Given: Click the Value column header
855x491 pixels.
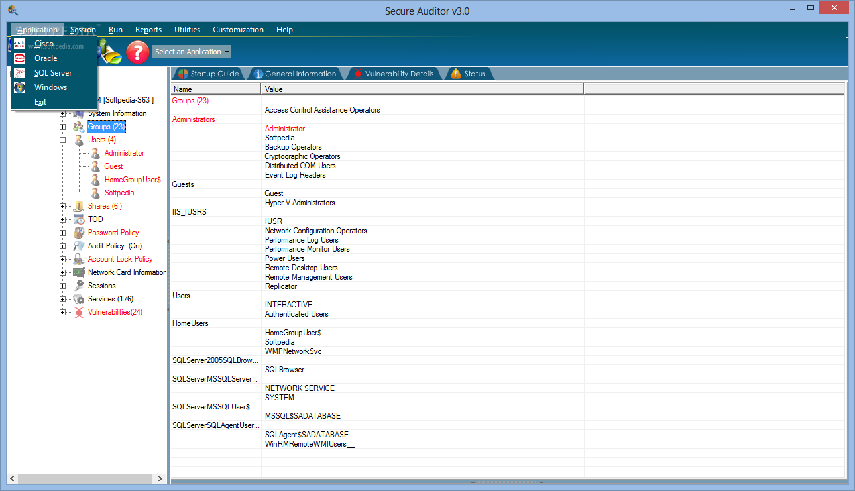Looking at the screenshot, I should click(x=422, y=89).
